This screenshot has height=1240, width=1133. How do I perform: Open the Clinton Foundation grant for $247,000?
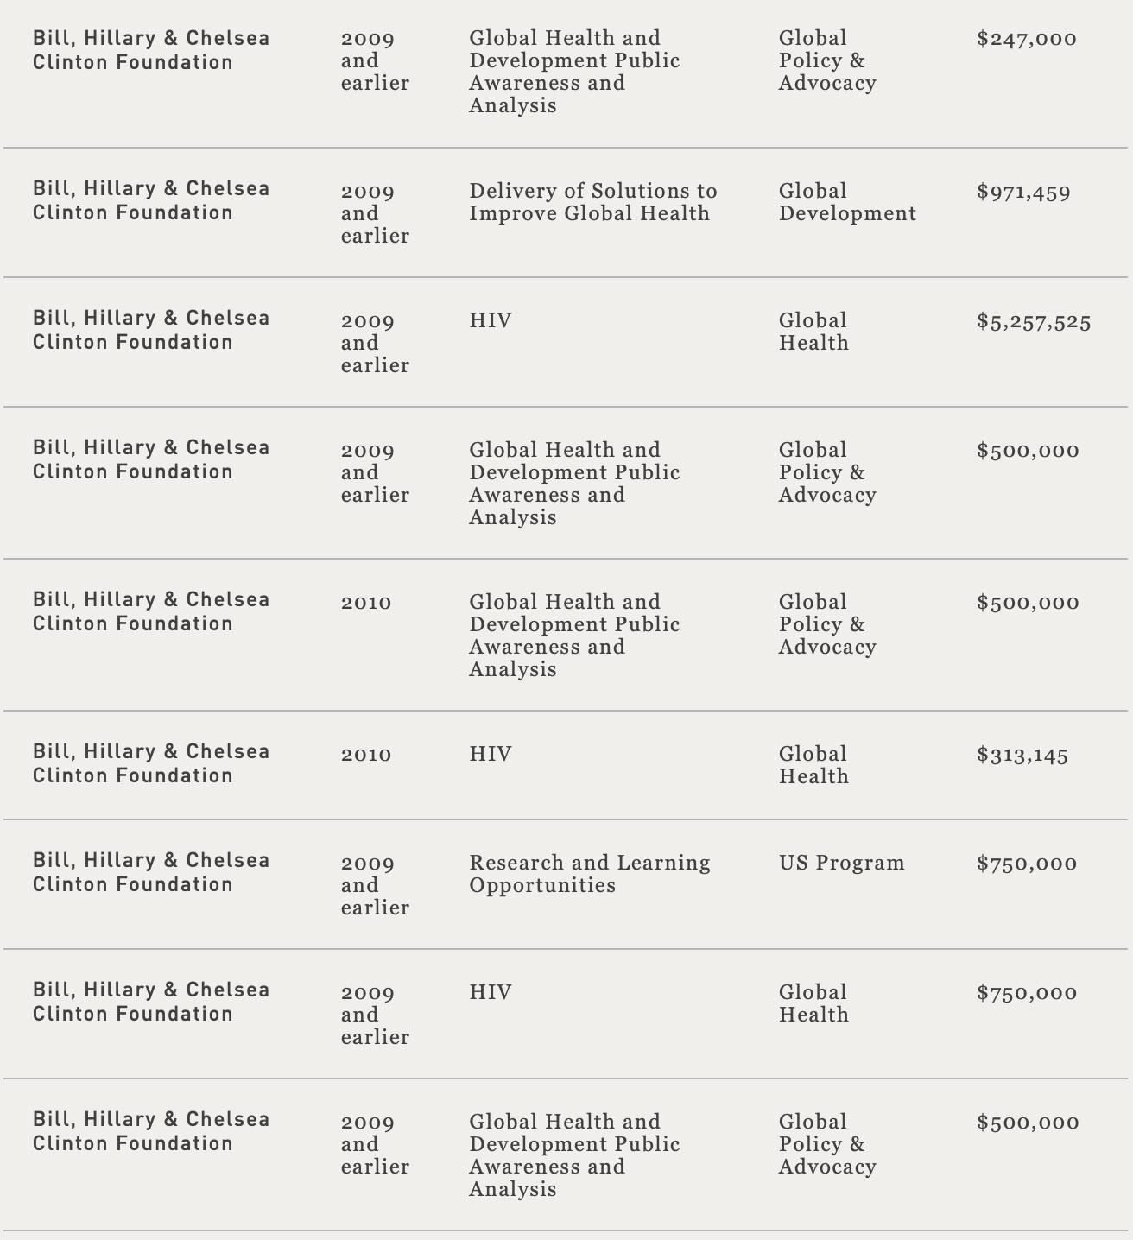click(151, 50)
